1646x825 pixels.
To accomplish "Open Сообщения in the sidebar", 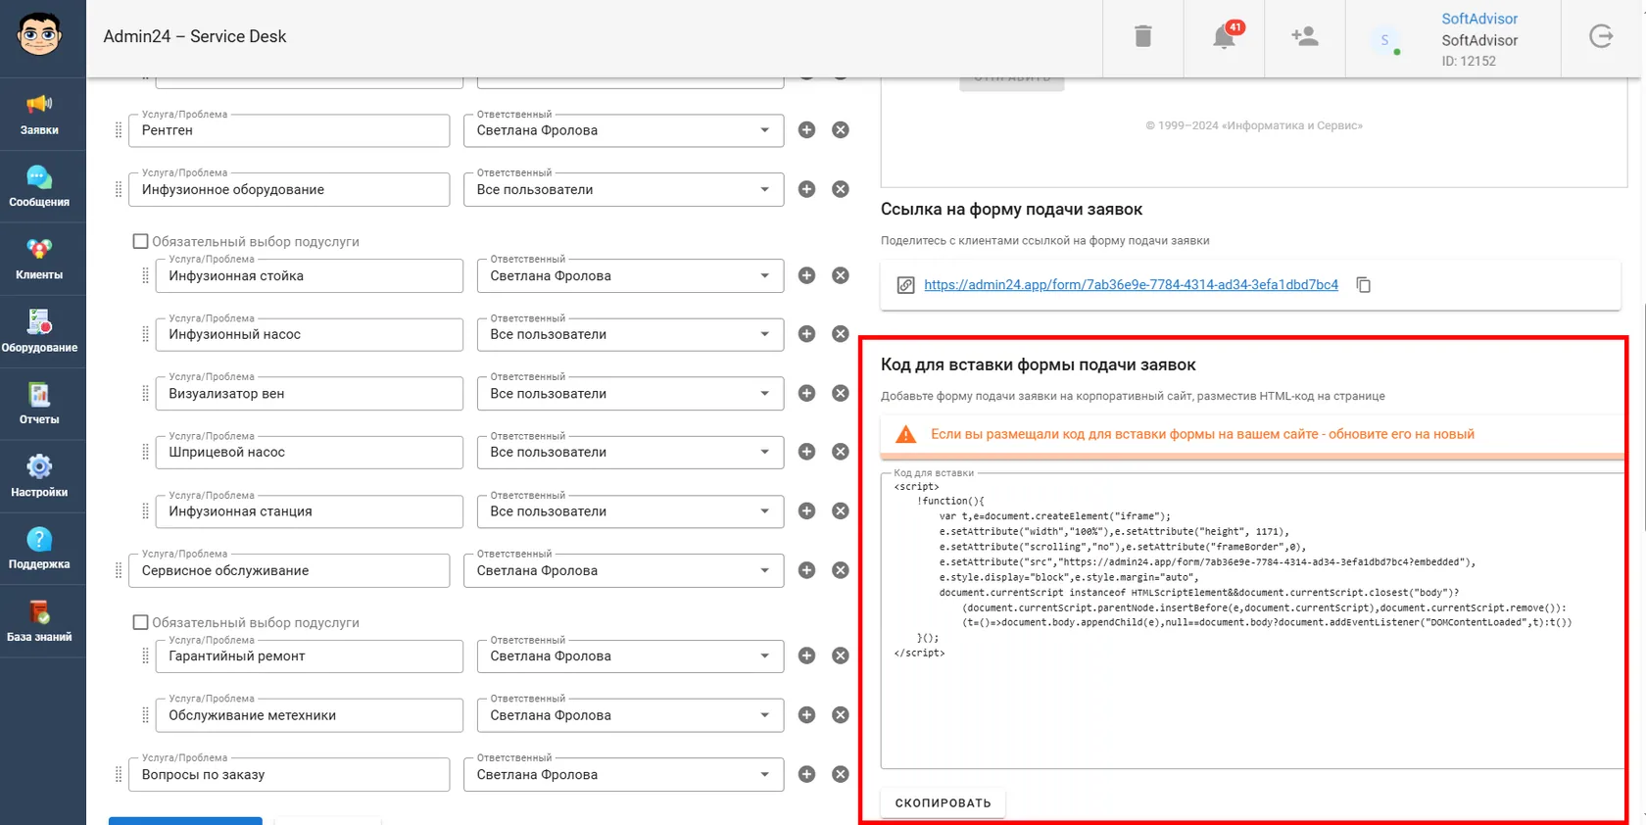I will click(x=39, y=187).
